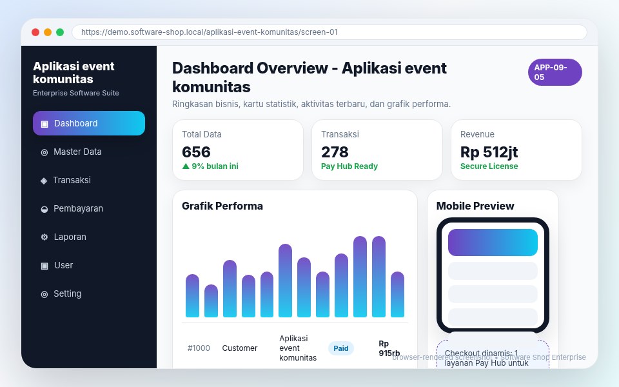Click the Transaksi diamond icon
Image resolution: width=619 pixels, height=387 pixels.
44,181
